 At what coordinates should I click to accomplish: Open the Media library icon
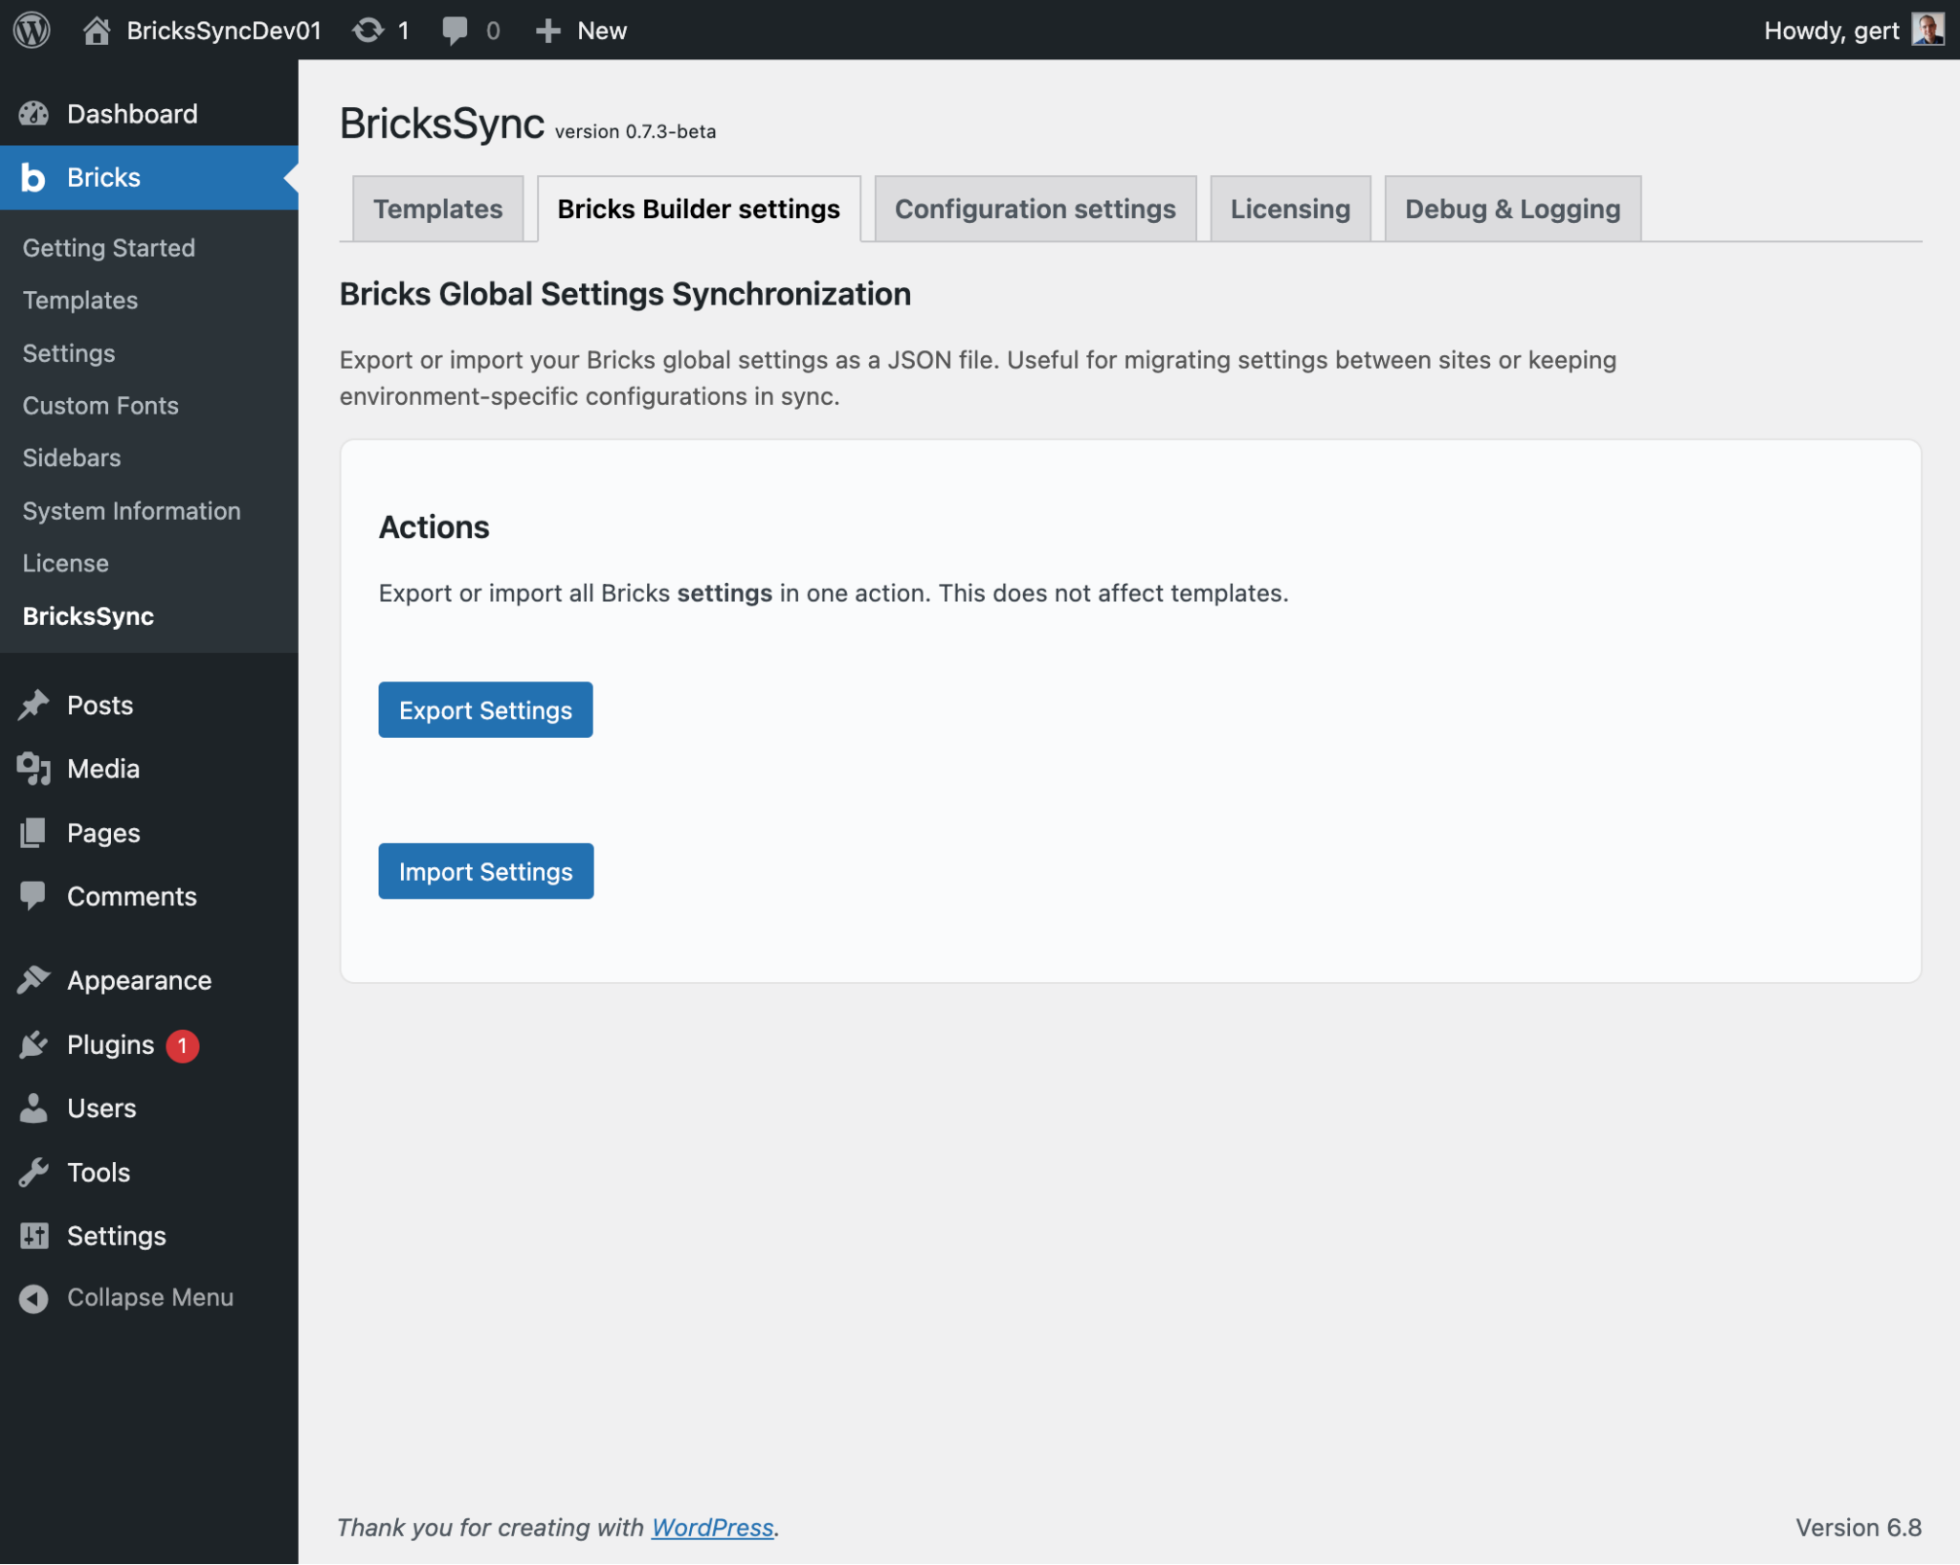pyautogui.click(x=34, y=769)
